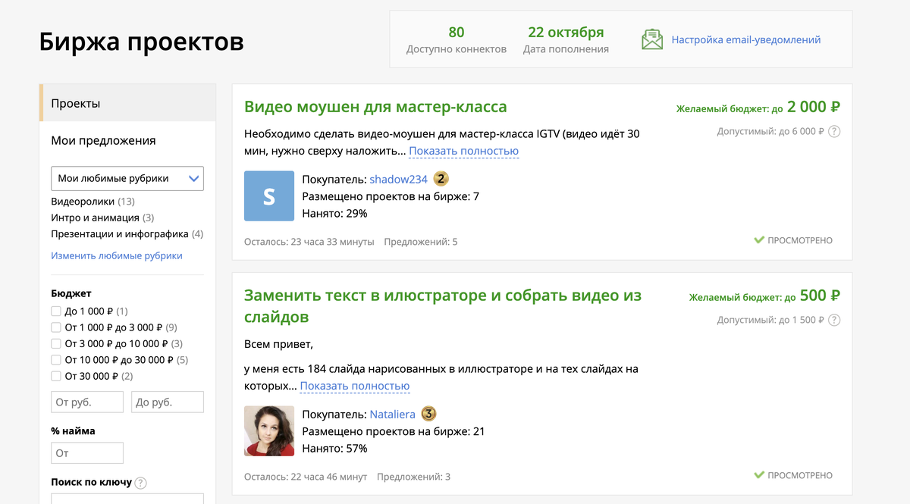Image resolution: width=910 pixels, height=504 pixels.
Task: Click the help question mark beside "Допустимый: до 6 000 ₽"
Action: [834, 130]
